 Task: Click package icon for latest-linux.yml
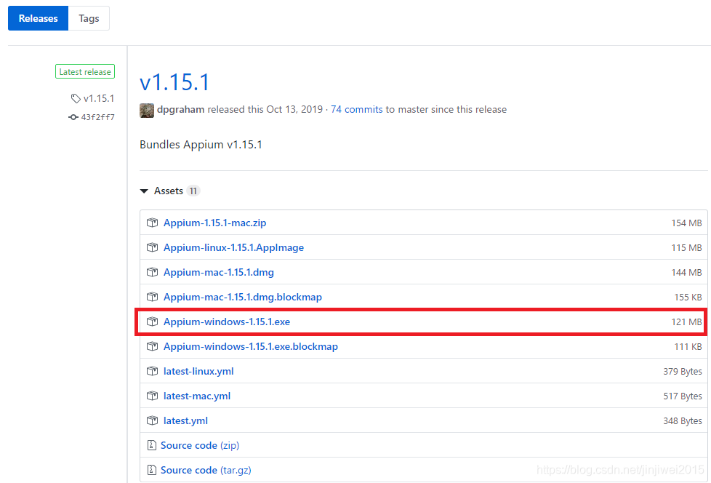(x=153, y=371)
